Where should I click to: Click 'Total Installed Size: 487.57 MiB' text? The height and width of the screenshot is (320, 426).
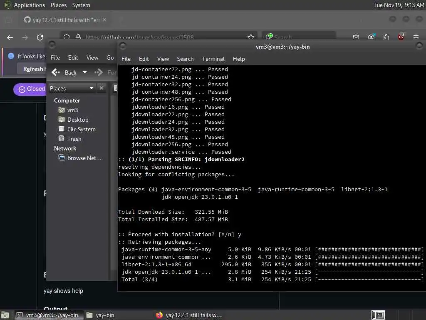point(173,219)
